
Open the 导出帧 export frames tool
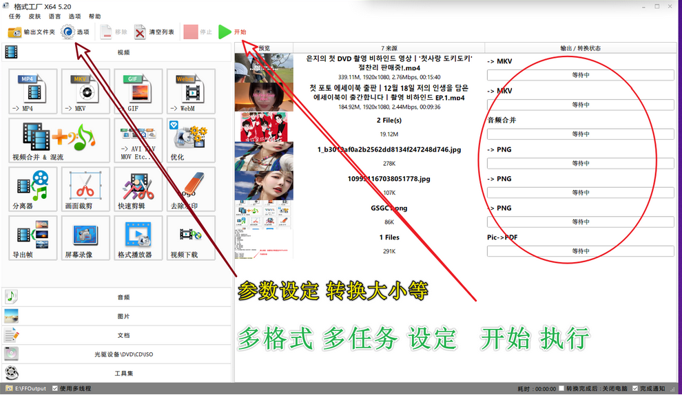pyautogui.click(x=32, y=237)
